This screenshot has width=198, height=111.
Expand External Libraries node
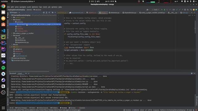click(x=10, y=58)
